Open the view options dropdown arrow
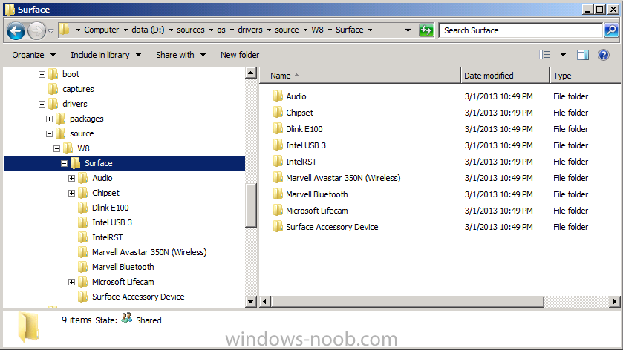Screen dimensions: 623x350 click(x=563, y=55)
